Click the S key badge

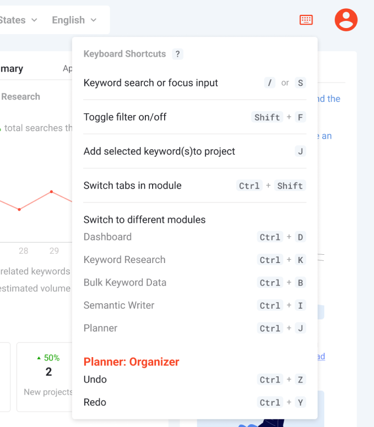(300, 83)
